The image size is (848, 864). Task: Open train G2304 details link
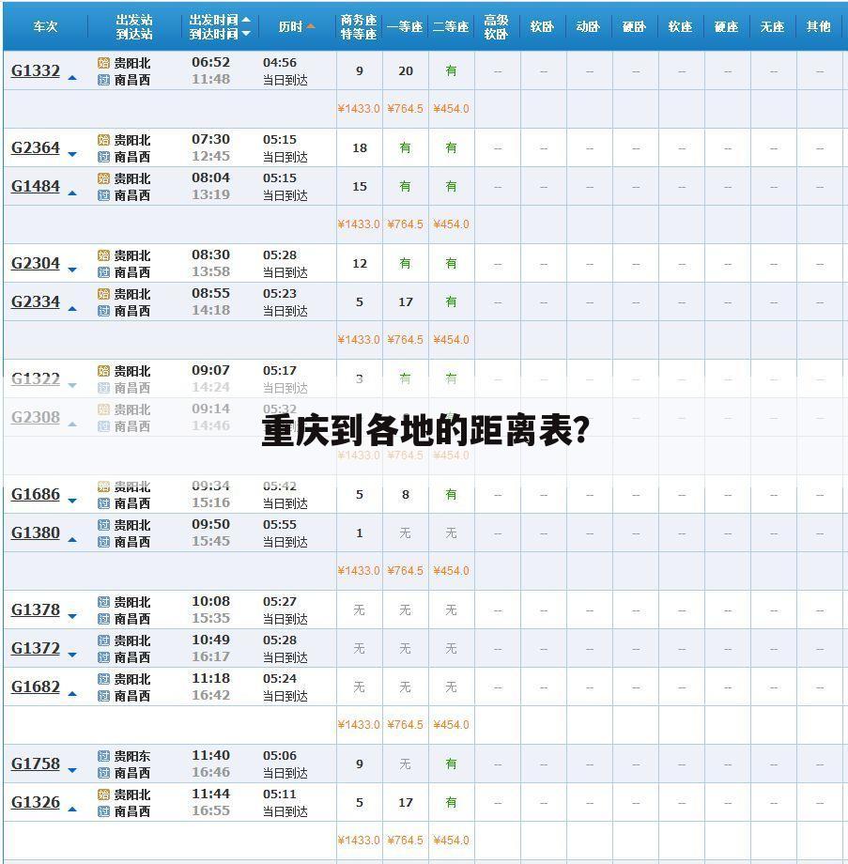(x=36, y=263)
